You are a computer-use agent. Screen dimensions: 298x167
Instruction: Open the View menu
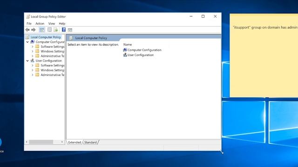click(x=52, y=24)
